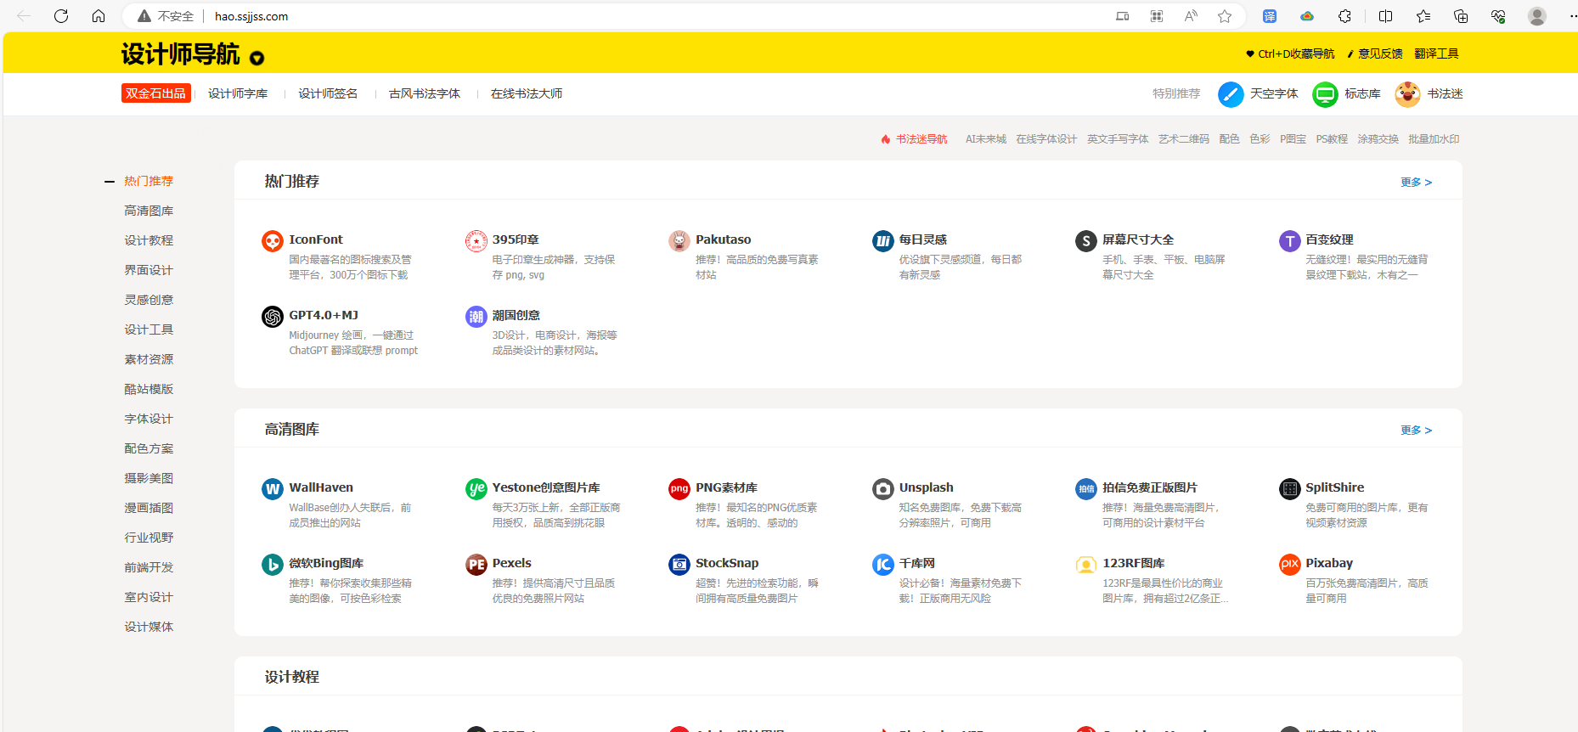The width and height of the screenshot is (1578, 732).
Task: Click the 百变纹理 icon
Action: (x=1289, y=241)
